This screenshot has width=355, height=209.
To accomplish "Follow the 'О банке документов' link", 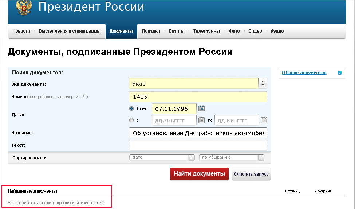I will click(x=304, y=73).
